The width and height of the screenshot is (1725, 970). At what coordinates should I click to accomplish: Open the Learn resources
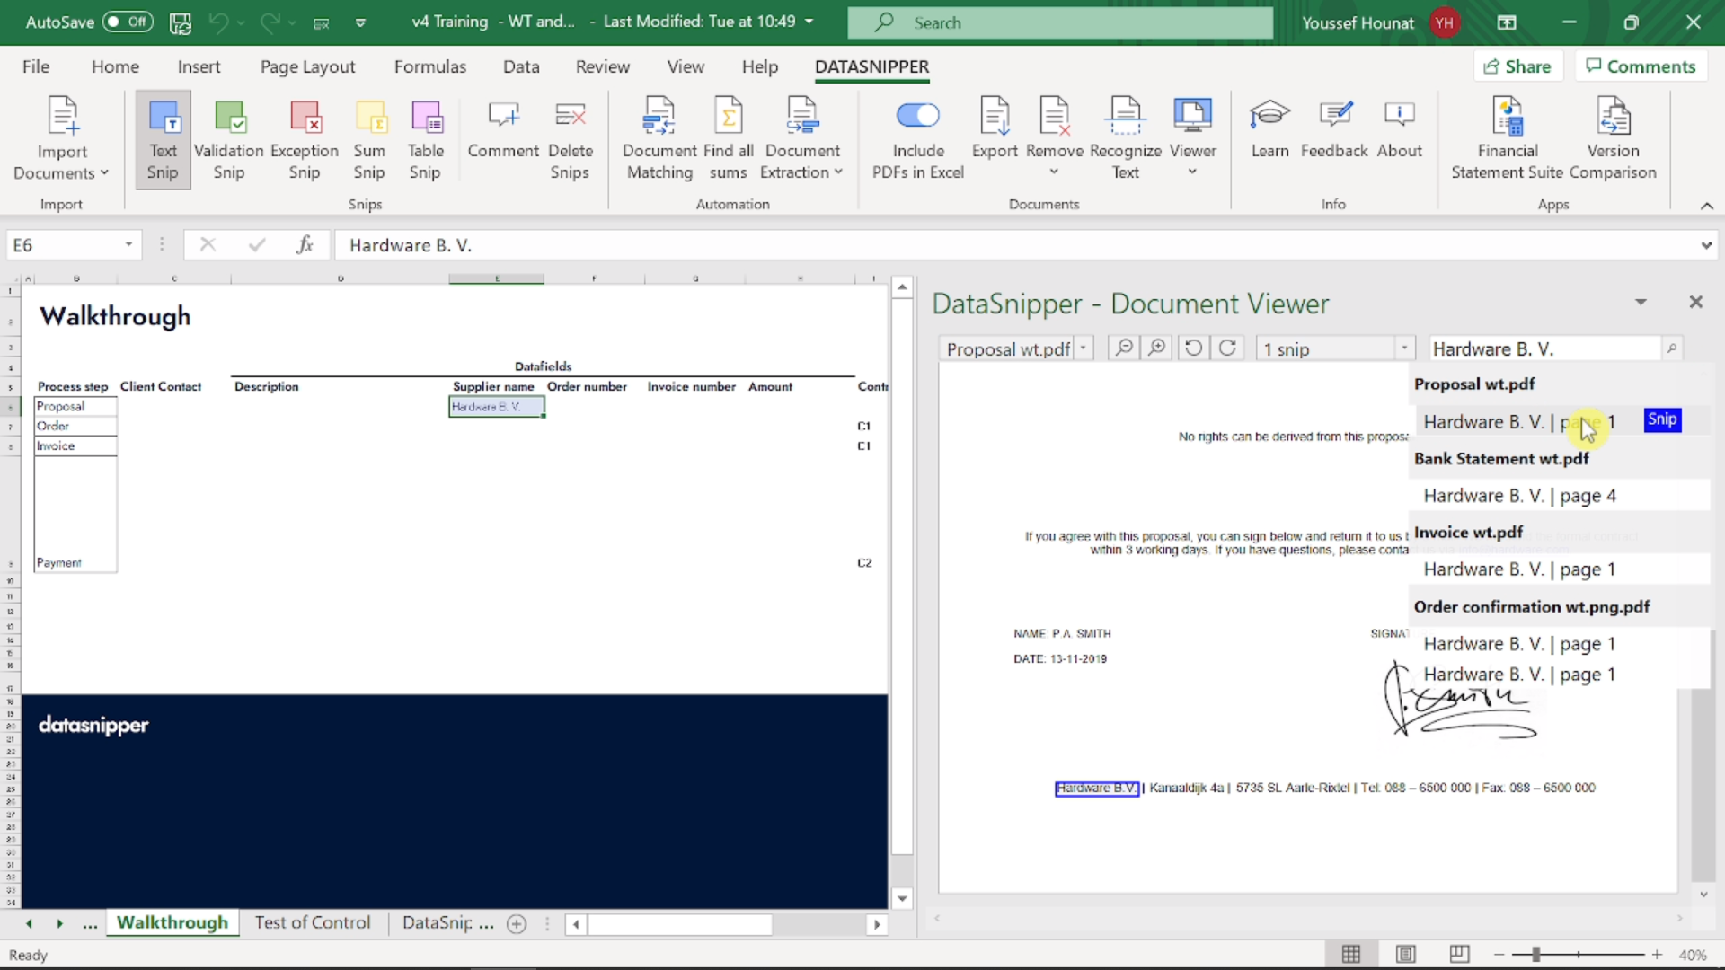click(1270, 128)
